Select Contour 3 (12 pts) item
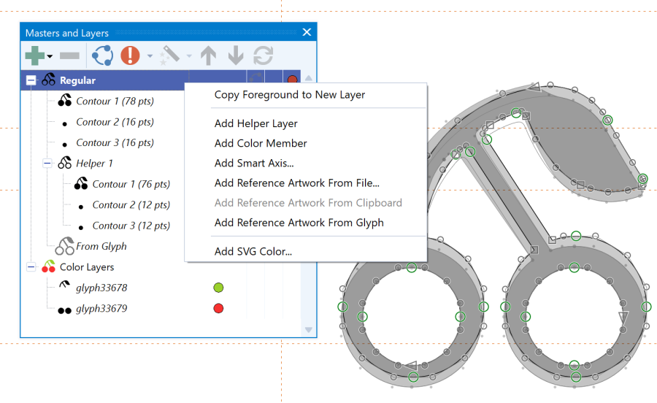The width and height of the screenshot is (657, 403). [x=131, y=226]
